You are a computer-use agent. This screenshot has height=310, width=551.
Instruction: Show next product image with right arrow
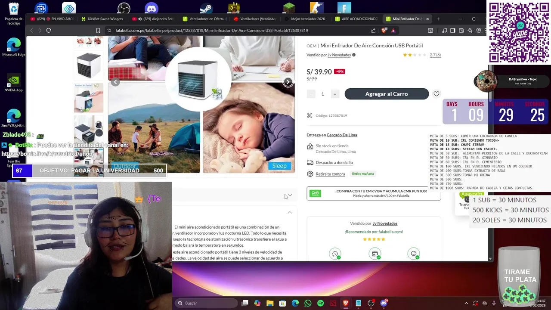288,82
